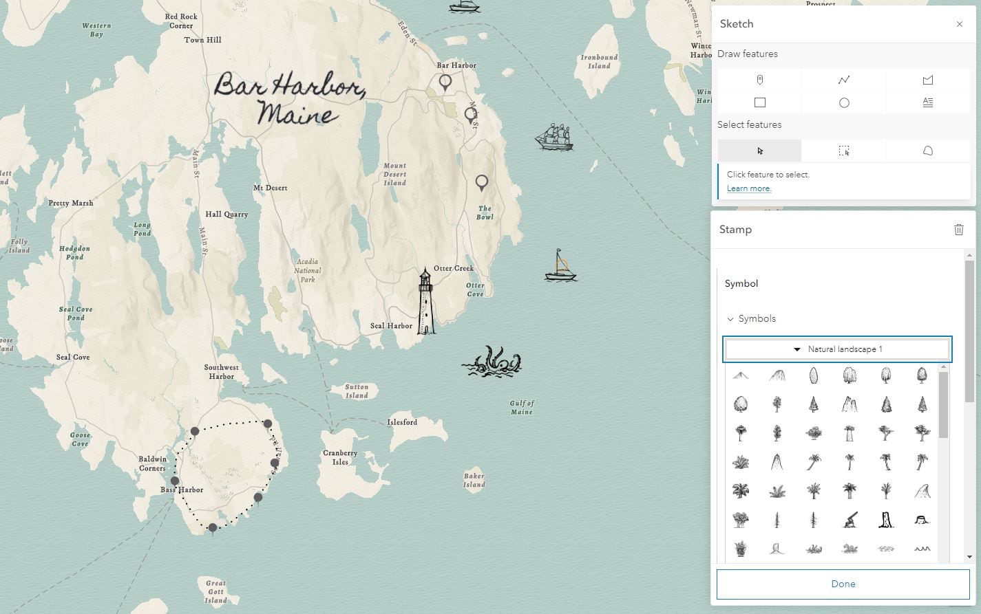The height and width of the screenshot is (614, 981).
Task: Pick the mountain peak symbol stamp
Action: point(740,375)
